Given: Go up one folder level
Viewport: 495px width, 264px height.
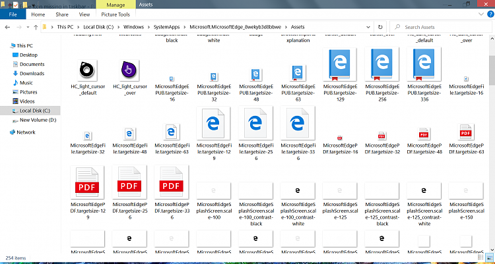Looking at the screenshot, I should pos(36,27).
